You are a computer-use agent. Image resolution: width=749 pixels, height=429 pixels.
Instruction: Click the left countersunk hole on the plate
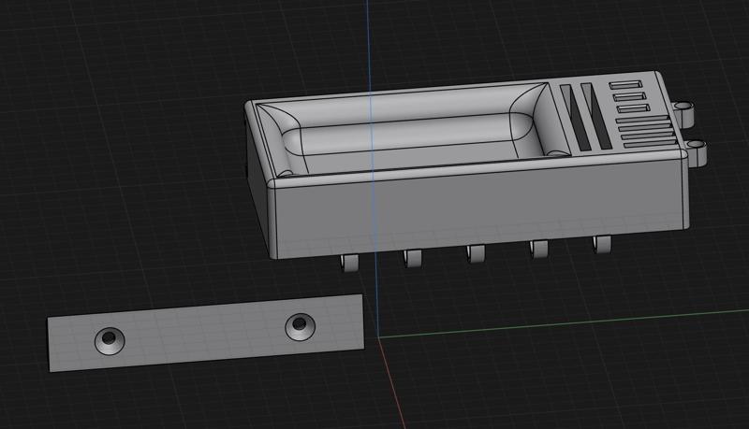(x=110, y=340)
